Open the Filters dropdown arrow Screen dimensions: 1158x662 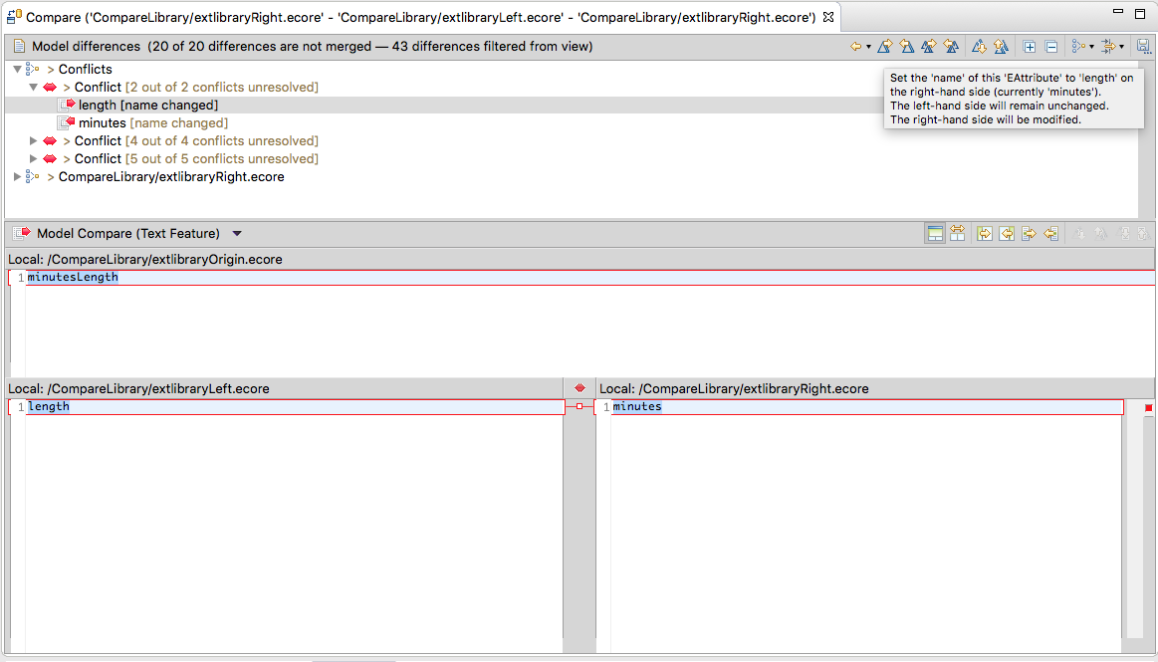1122,47
